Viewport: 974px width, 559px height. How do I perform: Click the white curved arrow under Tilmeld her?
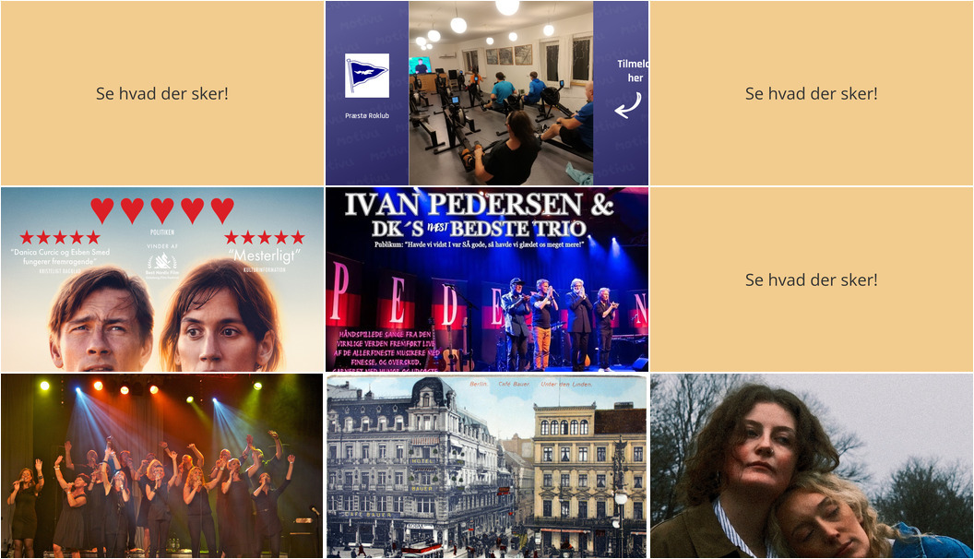pos(628,105)
